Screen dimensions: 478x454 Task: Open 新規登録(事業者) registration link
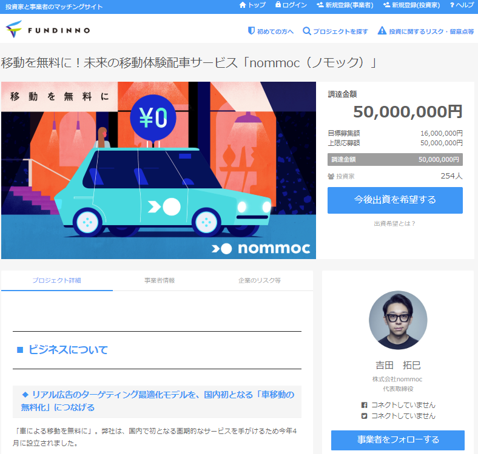(x=345, y=5)
